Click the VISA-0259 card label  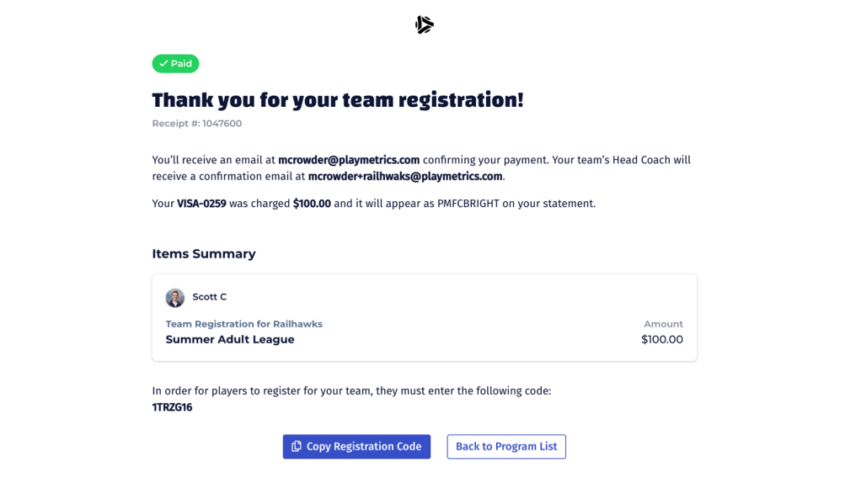(201, 204)
